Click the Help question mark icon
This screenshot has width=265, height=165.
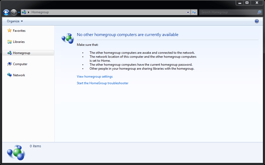257,21
